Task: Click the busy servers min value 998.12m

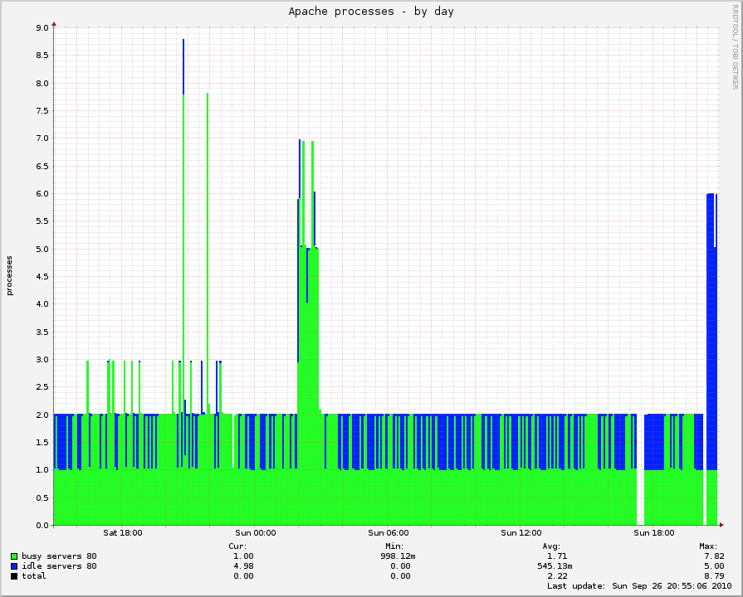Action: [398, 556]
